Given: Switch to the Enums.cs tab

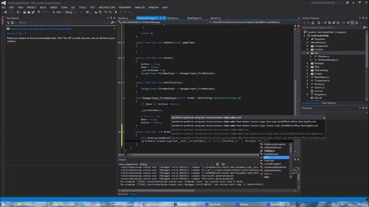Looking at the screenshot, I should (x=123, y=18).
